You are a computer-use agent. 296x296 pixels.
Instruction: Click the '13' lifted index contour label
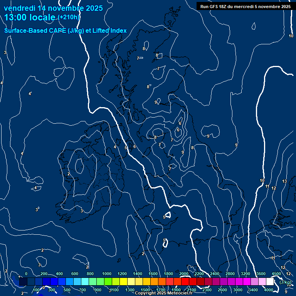click(284, 181)
